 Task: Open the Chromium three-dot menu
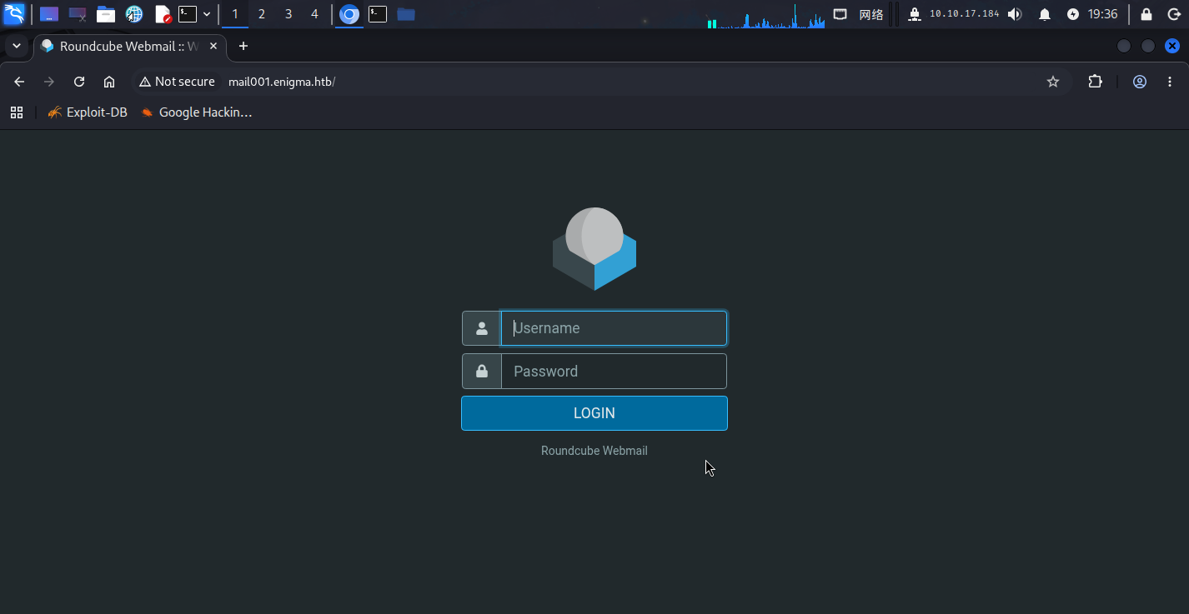pyautogui.click(x=1170, y=82)
